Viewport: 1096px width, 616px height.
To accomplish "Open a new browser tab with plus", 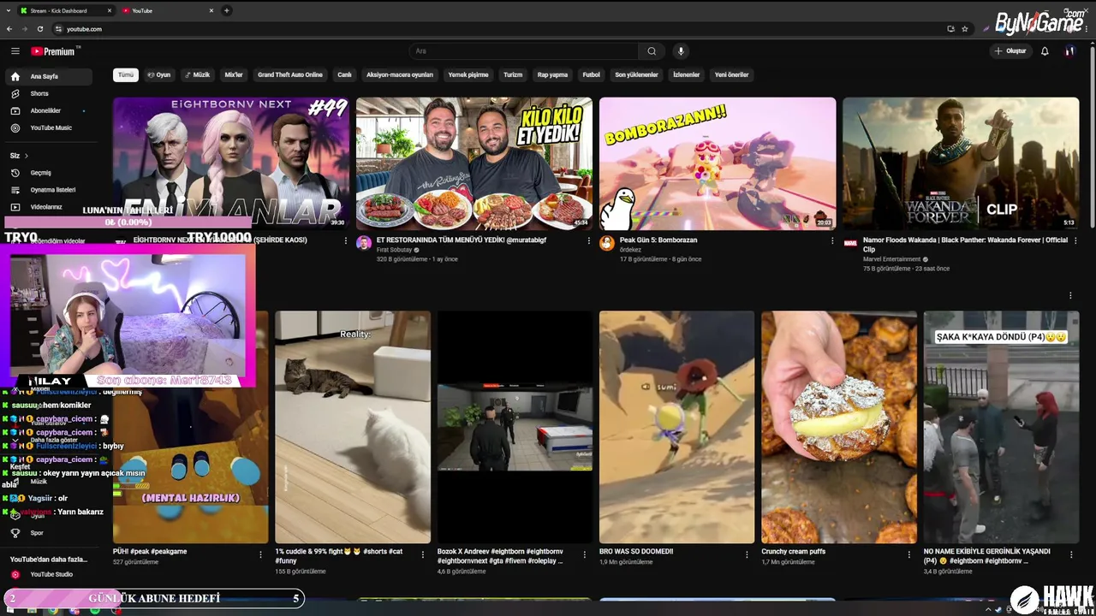I will click(x=227, y=10).
